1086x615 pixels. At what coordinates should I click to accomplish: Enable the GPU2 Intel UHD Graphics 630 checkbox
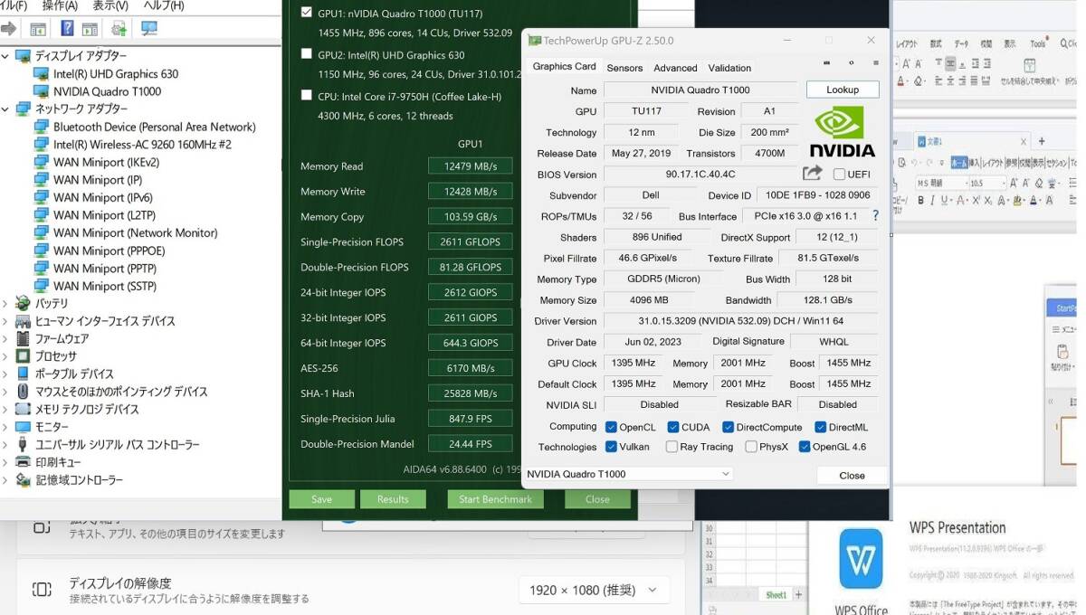307,54
